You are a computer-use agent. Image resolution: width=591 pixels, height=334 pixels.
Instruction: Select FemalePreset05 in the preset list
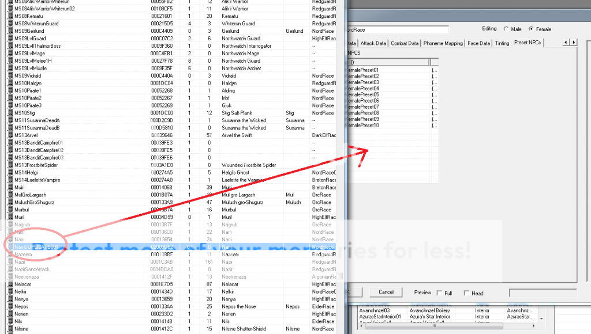(x=364, y=94)
